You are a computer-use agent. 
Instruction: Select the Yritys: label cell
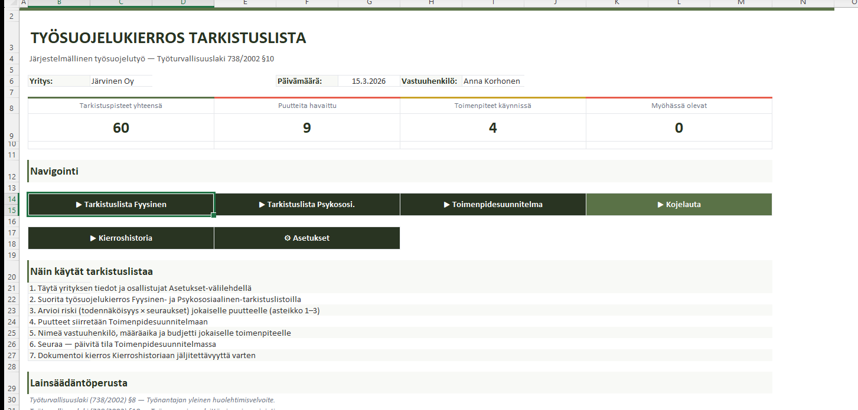[59, 81]
